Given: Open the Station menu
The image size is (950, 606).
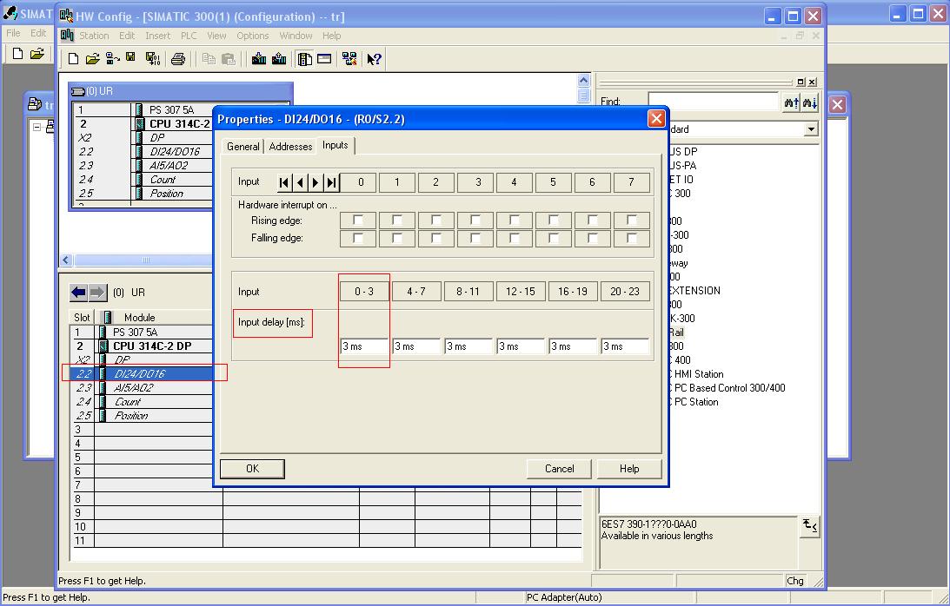Looking at the screenshot, I should [x=94, y=36].
